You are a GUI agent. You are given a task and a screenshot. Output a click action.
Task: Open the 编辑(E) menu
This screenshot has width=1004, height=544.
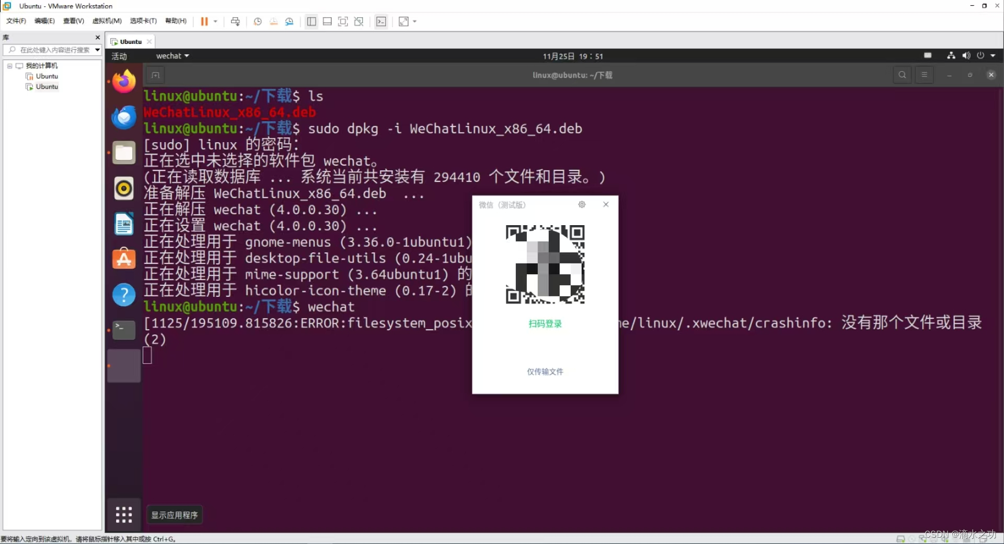pos(44,21)
